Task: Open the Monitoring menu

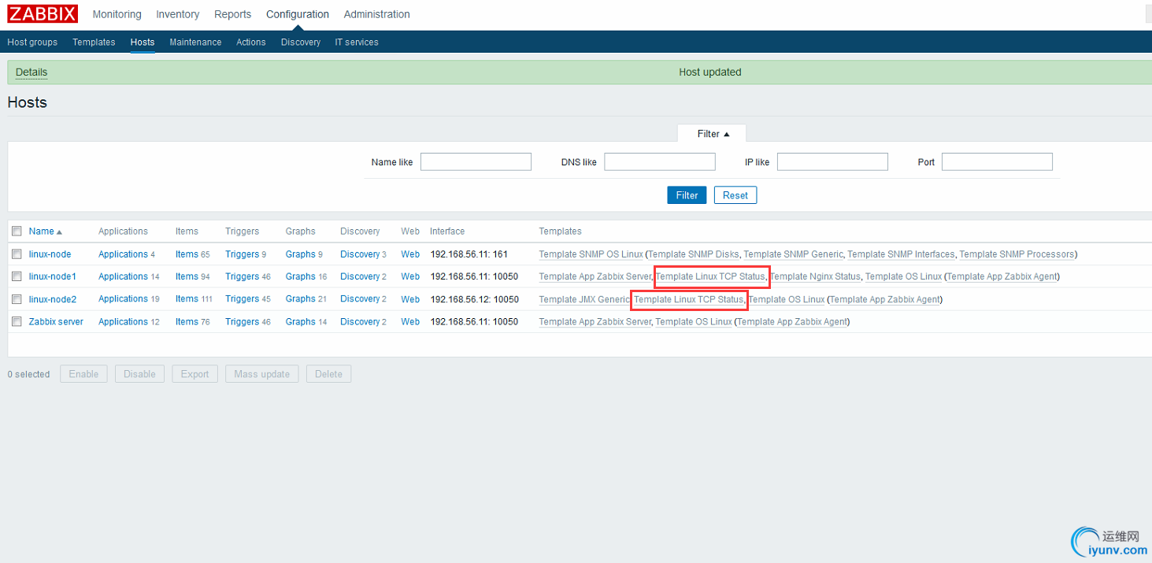Action: (x=117, y=14)
